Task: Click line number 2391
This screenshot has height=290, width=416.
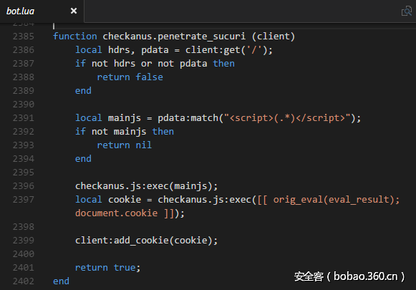Action: pyautogui.click(x=24, y=118)
